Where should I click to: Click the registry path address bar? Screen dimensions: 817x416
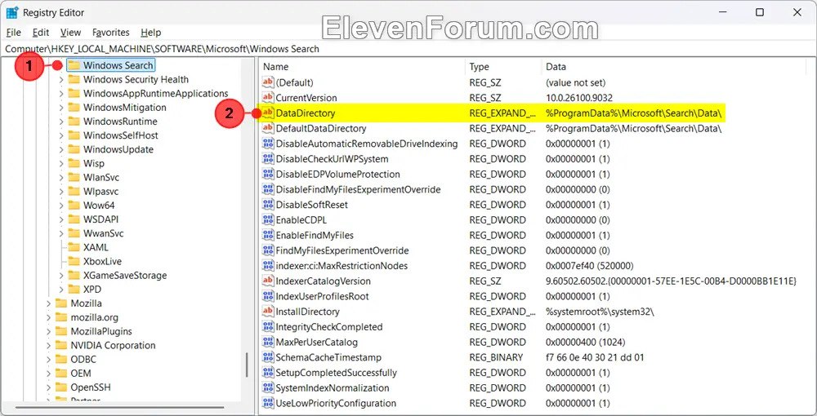click(x=408, y=49)
